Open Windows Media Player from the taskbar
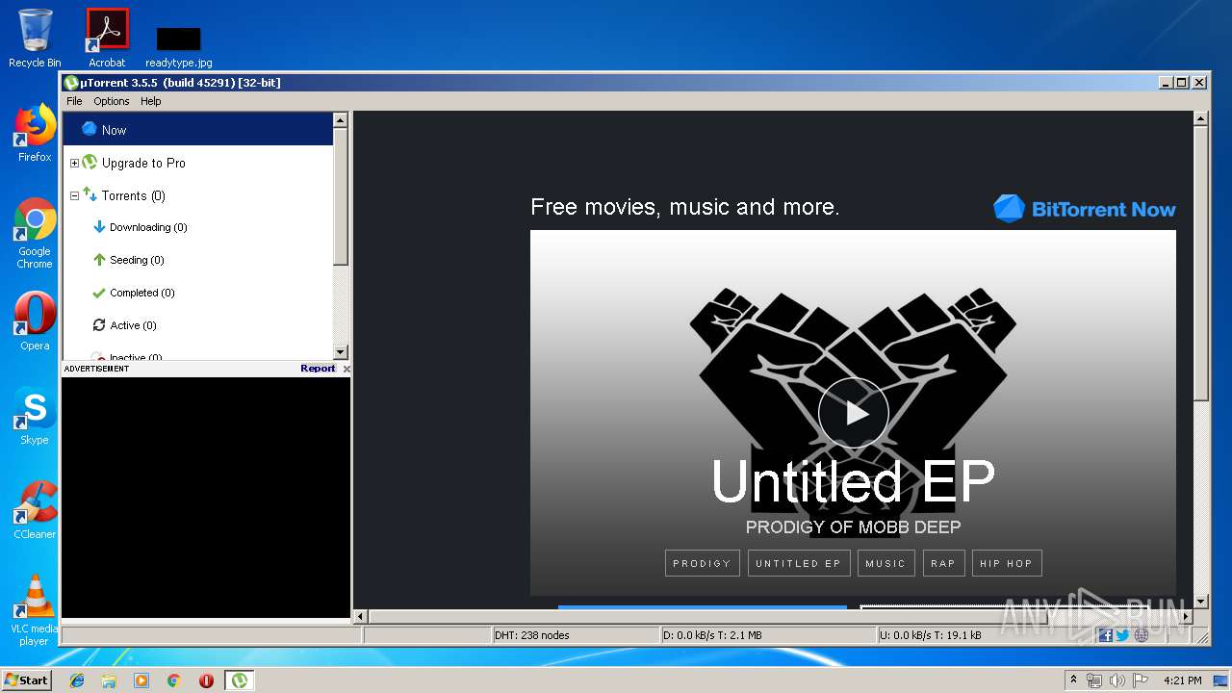1232x693 pixels. (141, 680)
